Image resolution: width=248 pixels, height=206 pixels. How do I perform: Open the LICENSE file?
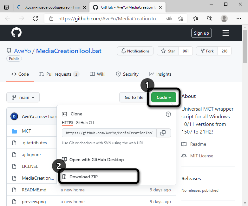click(30, 166)
